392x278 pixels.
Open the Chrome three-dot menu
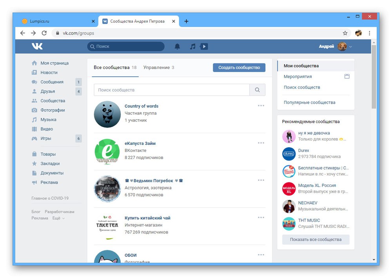click(370, 33)
